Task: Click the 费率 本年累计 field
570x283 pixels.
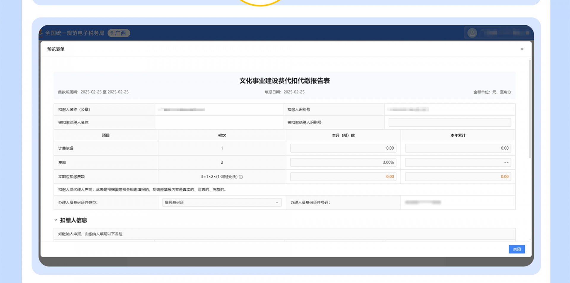Action: pos(458,162)
